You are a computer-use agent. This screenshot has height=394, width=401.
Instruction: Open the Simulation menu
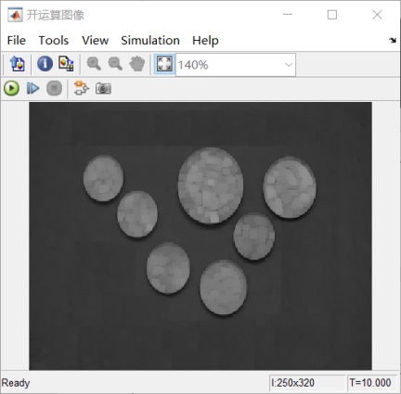[x=150, y=41]
